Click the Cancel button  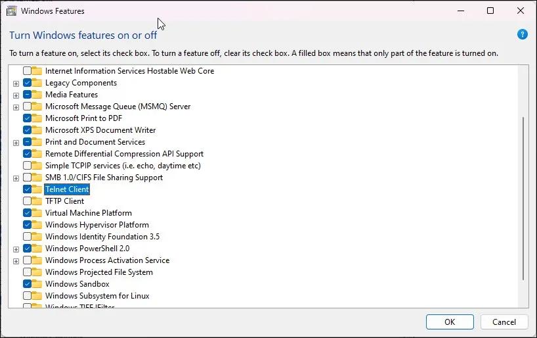coord(504,322)
